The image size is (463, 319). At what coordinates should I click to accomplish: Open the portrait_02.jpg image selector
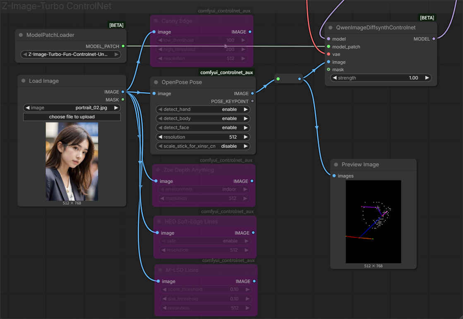[72, 108]
